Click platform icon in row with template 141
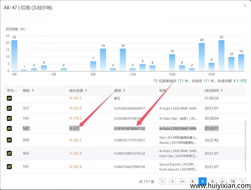This screenshot has height=190, width=251. coord(9,118)
